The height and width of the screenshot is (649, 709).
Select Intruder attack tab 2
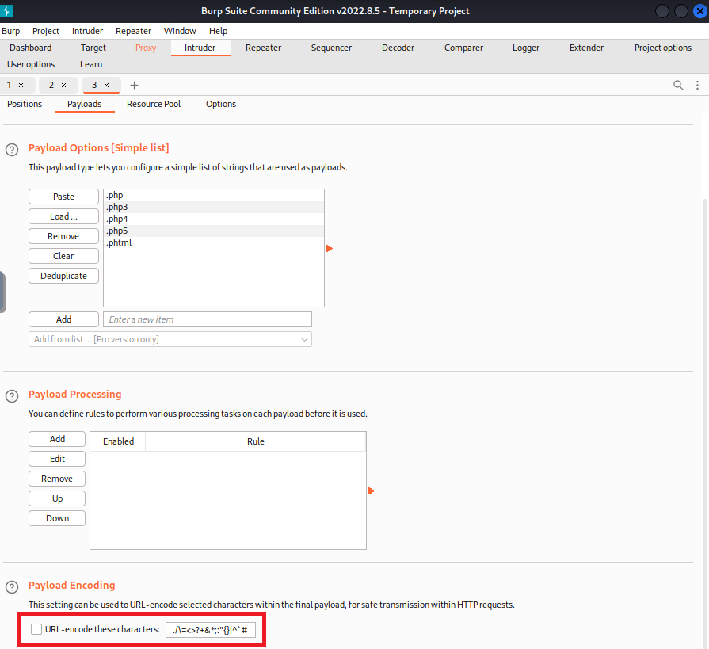pos(51,85)
